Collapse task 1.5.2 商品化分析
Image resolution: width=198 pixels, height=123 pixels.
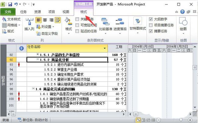pyautogui.click(x=38, y=59)
